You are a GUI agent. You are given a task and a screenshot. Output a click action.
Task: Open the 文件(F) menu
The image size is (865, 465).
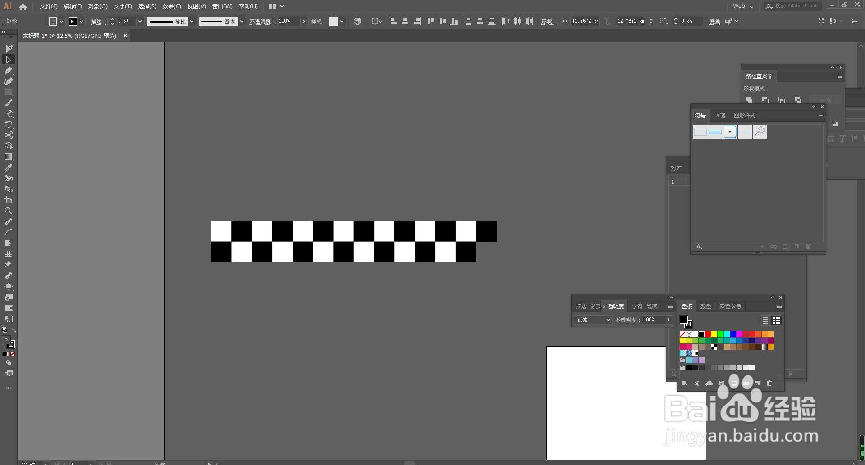[x=49, y=6]
